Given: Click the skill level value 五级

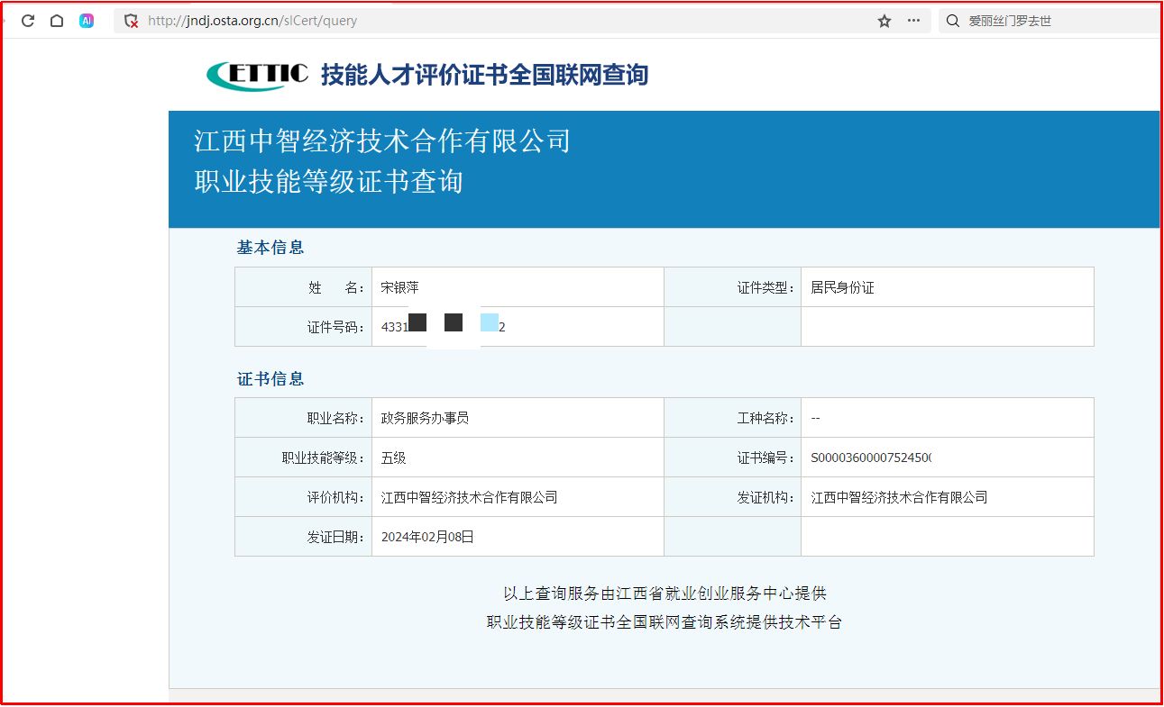Looking at the screenshot, I should [x=394, y=458].
